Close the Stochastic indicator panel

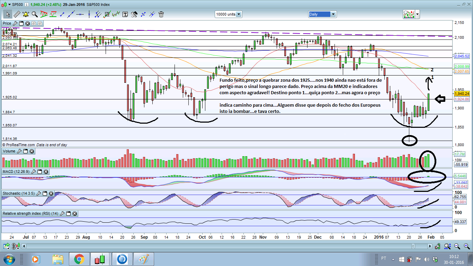[52, 193]
